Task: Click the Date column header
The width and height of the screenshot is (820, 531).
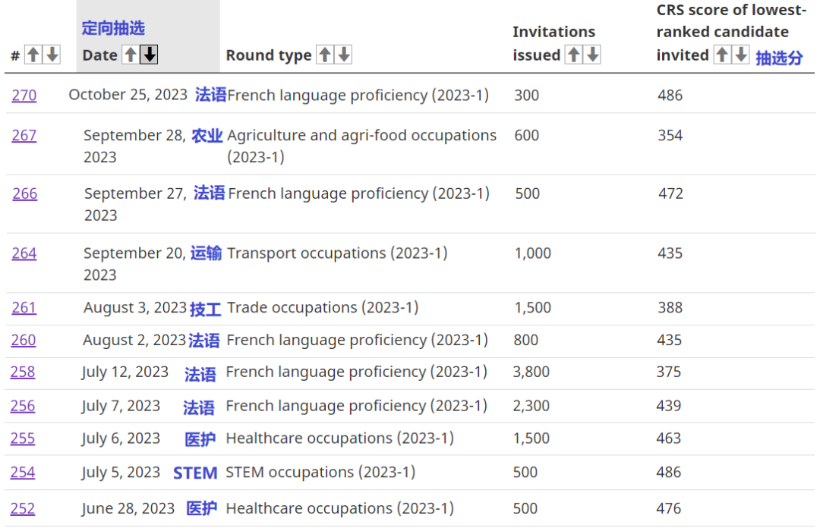Action: pyautogui.click(x=99, y=55)
